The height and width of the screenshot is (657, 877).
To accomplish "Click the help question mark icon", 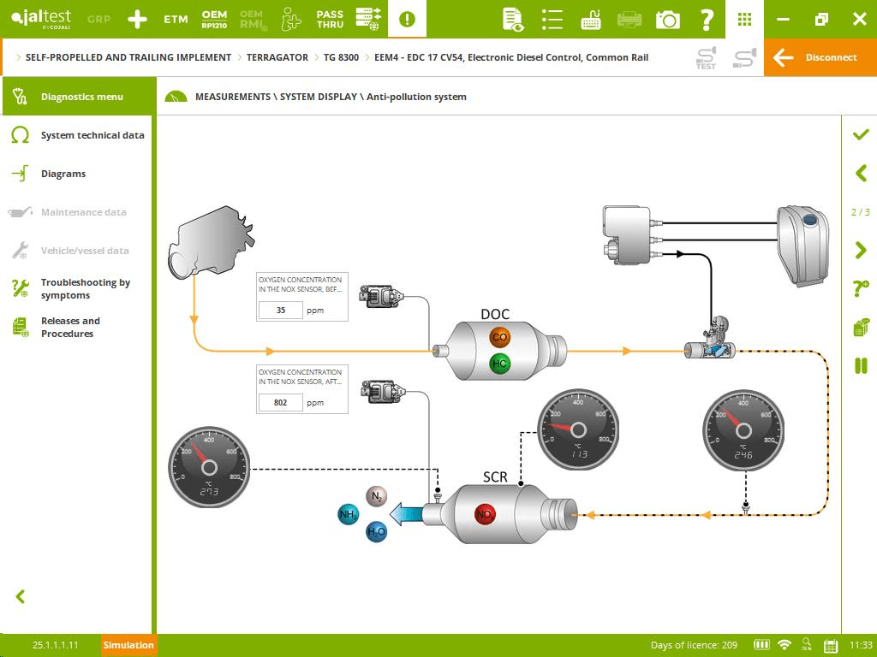I will pyautogui.click(x=707, y=19).
